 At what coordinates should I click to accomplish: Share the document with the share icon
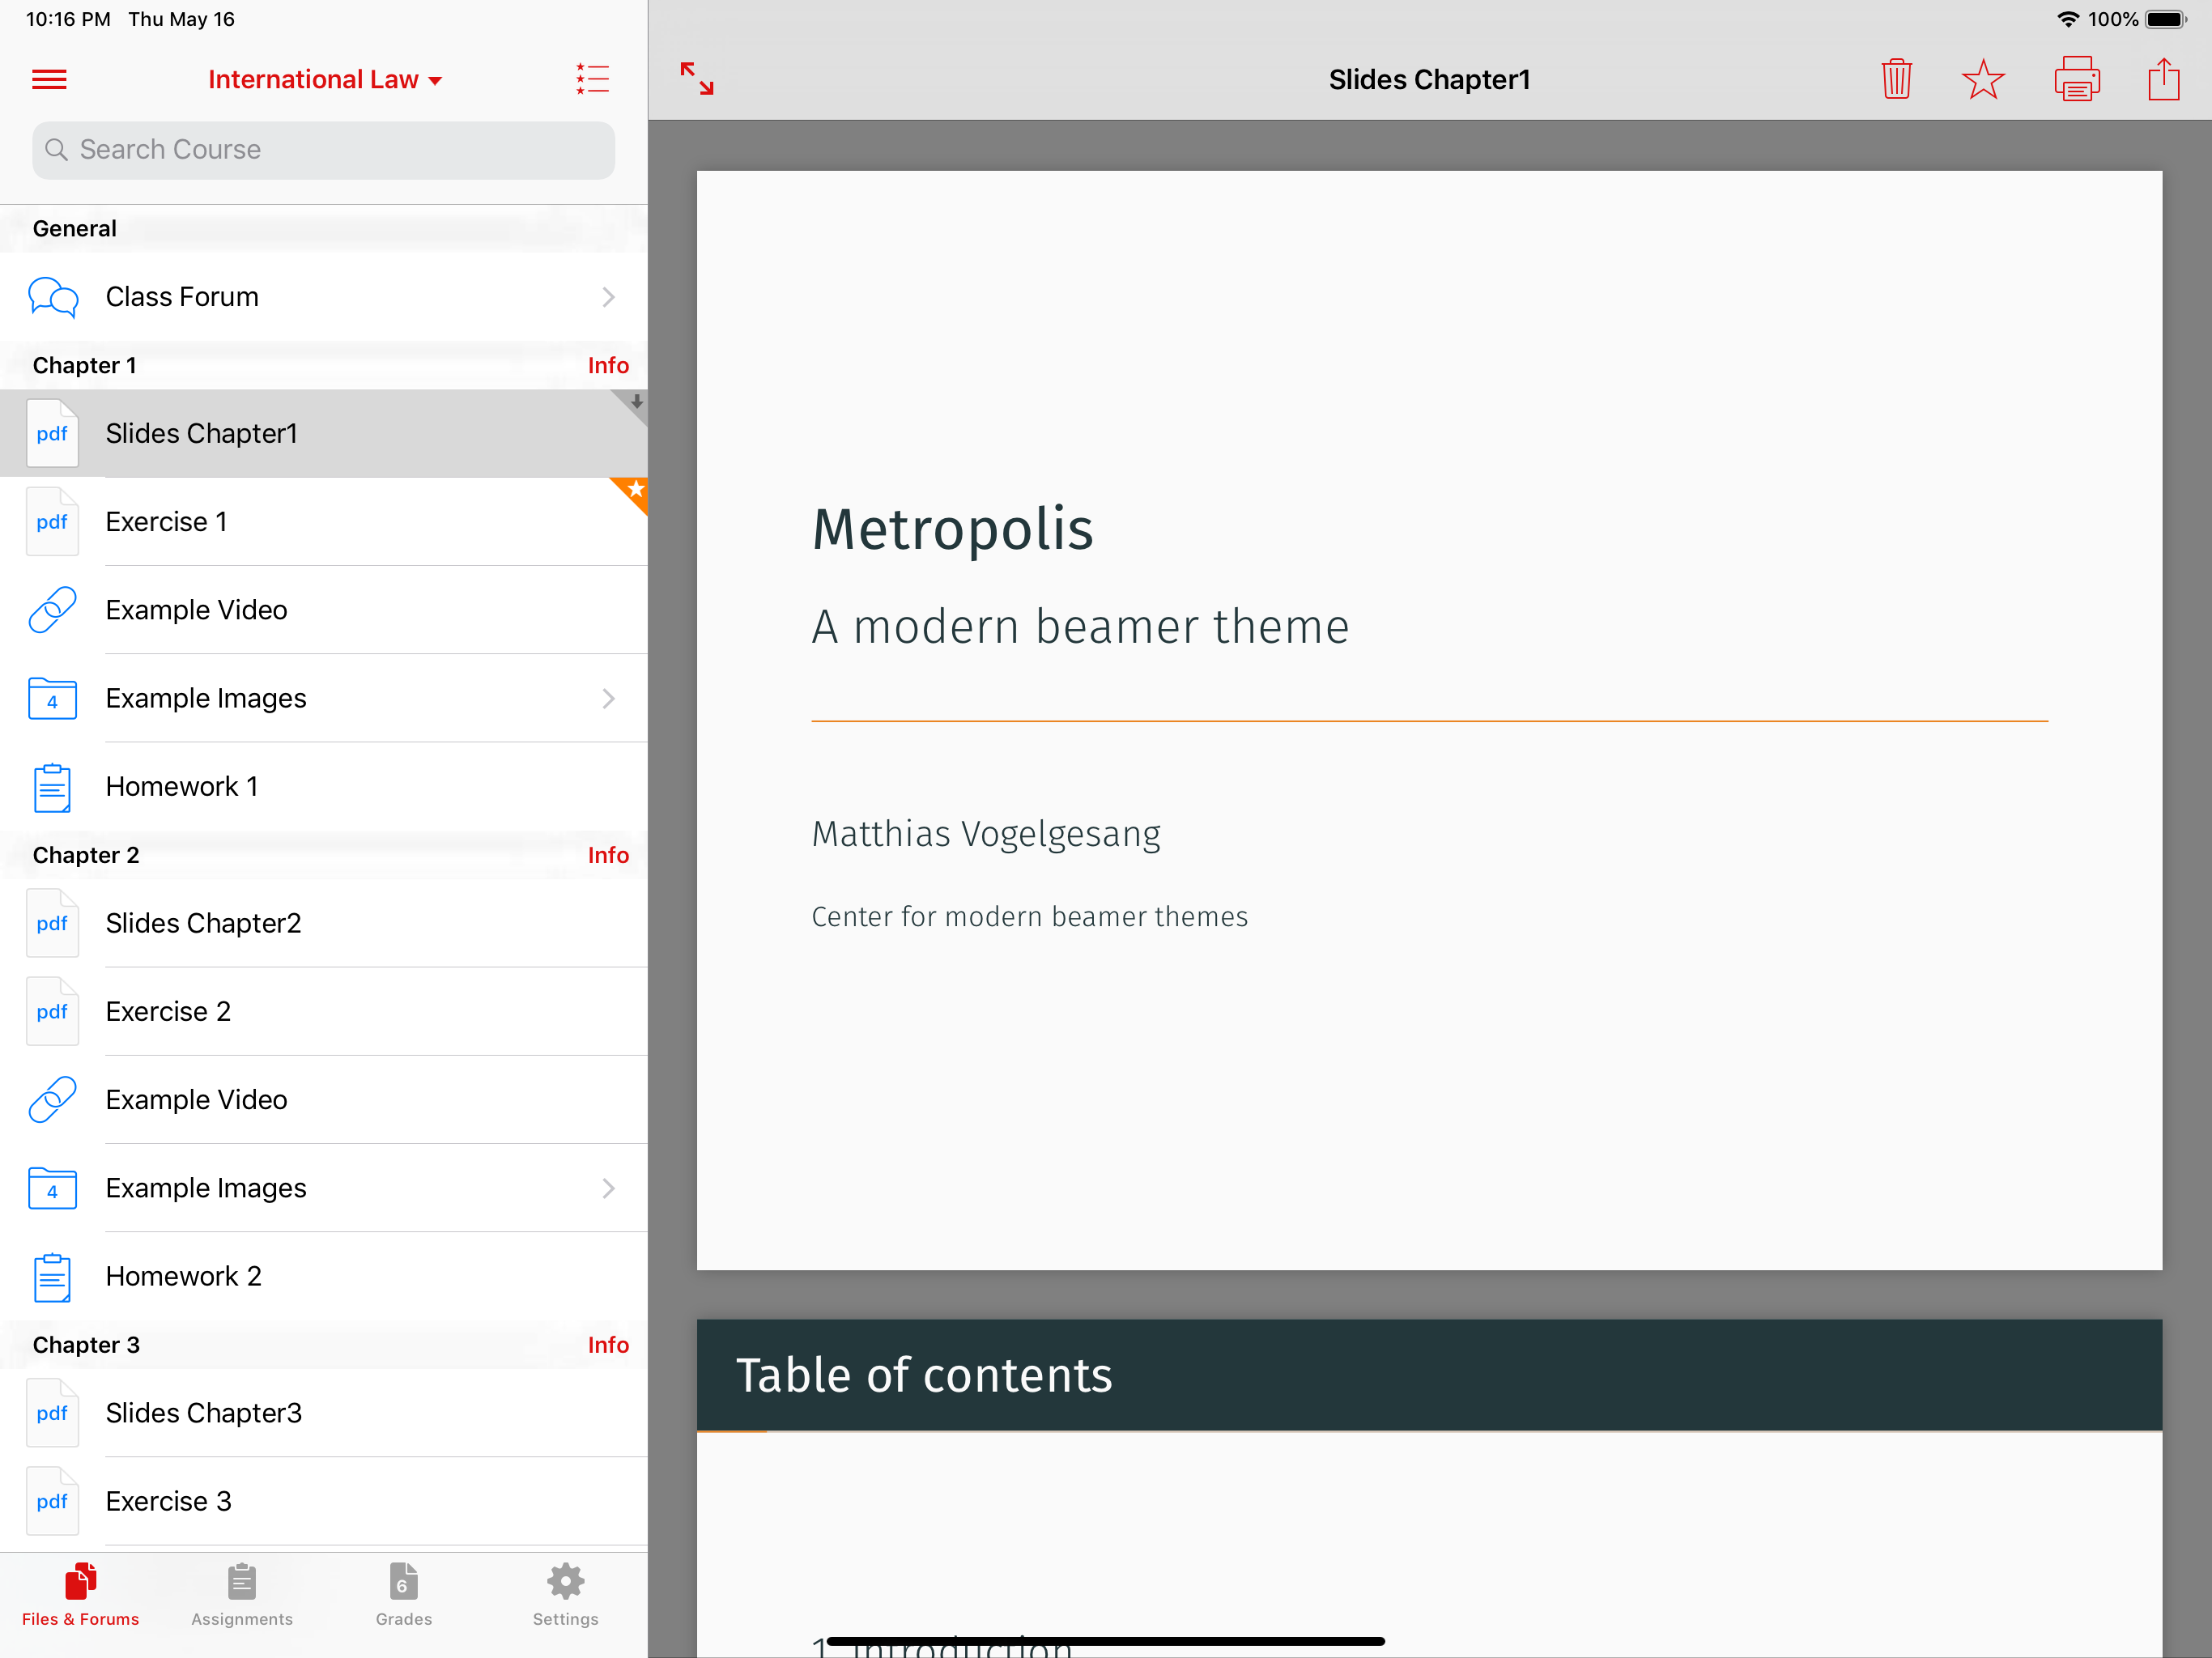click(2164, 79)
